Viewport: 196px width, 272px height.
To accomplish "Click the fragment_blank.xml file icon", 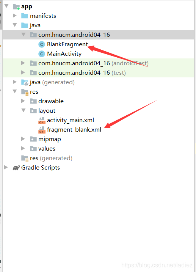I will click(42, 130).
